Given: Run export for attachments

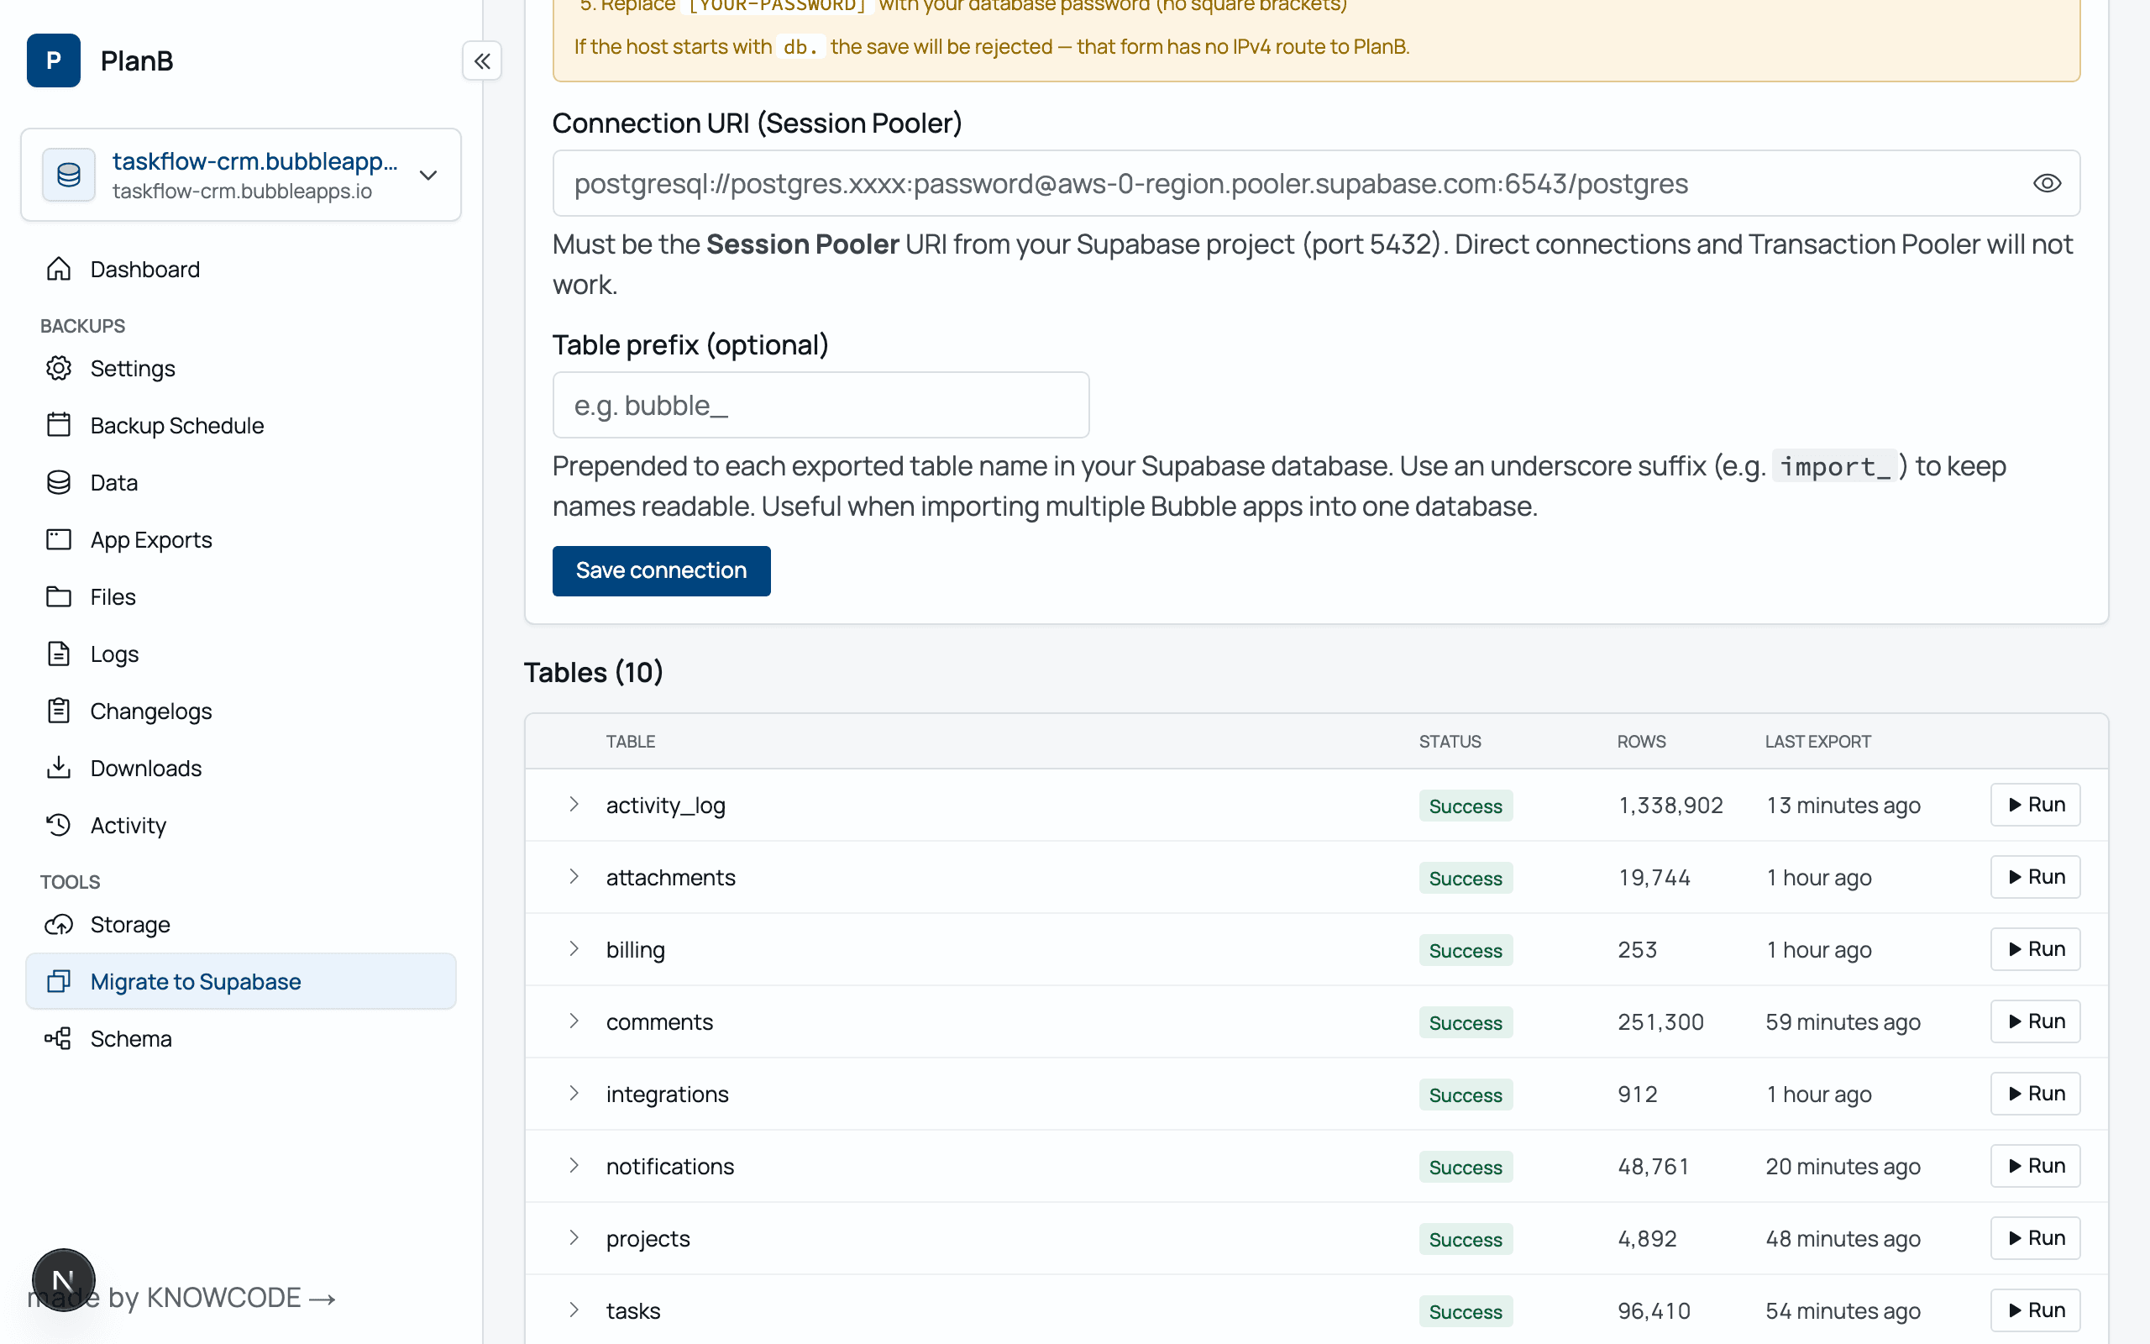Looking at the screenshot, I should [2034, 876].
